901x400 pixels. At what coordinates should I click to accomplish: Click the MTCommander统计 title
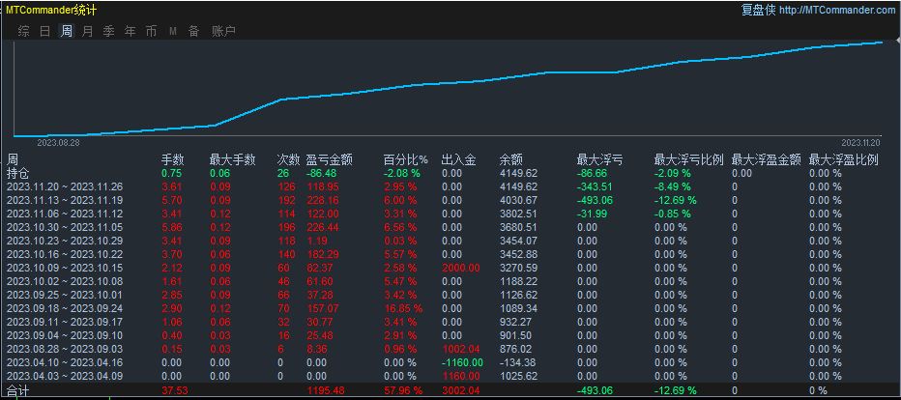tap(51, 11)
